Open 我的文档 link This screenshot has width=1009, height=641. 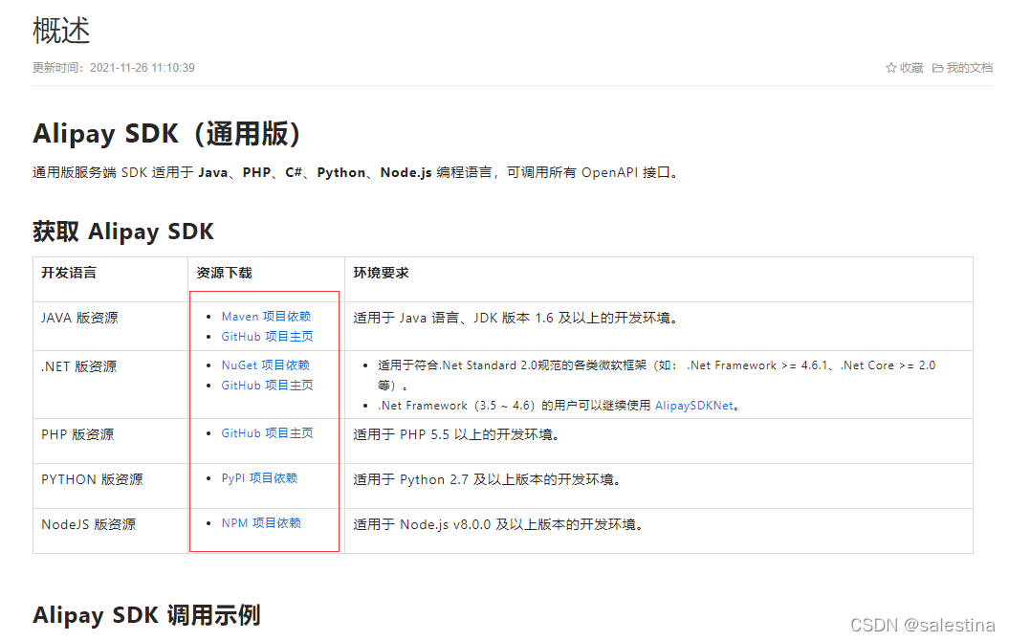[x=969, y=68]
